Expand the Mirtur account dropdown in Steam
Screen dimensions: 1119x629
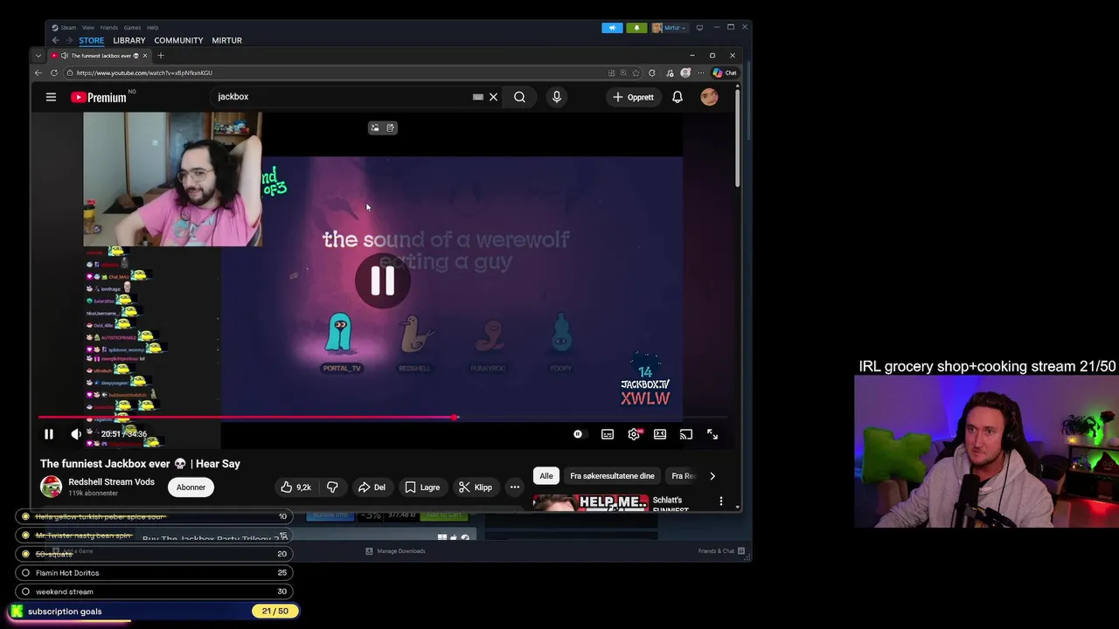(671, 28)
